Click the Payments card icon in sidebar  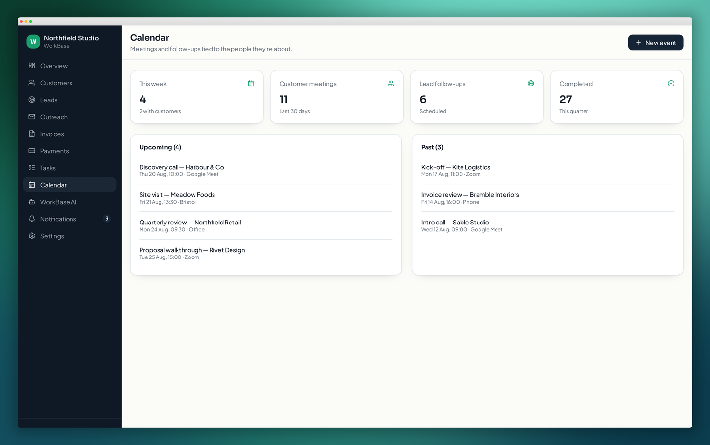click(x=32, y=151)
